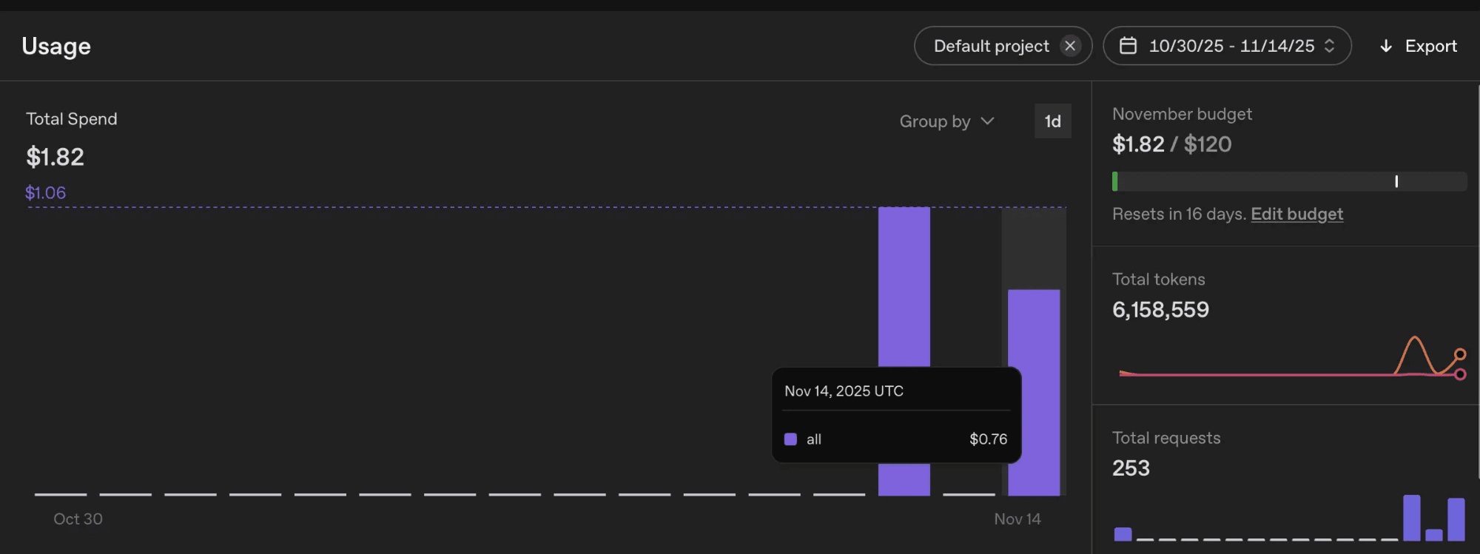
Task: Click the Export download arrow icon
Action: tap(1386, 46)
